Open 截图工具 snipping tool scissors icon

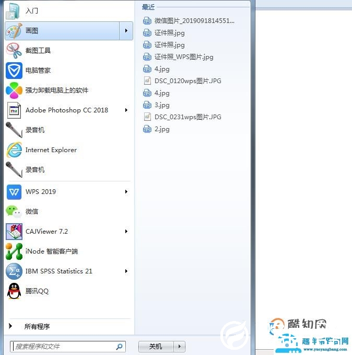(x=14, y=51)
